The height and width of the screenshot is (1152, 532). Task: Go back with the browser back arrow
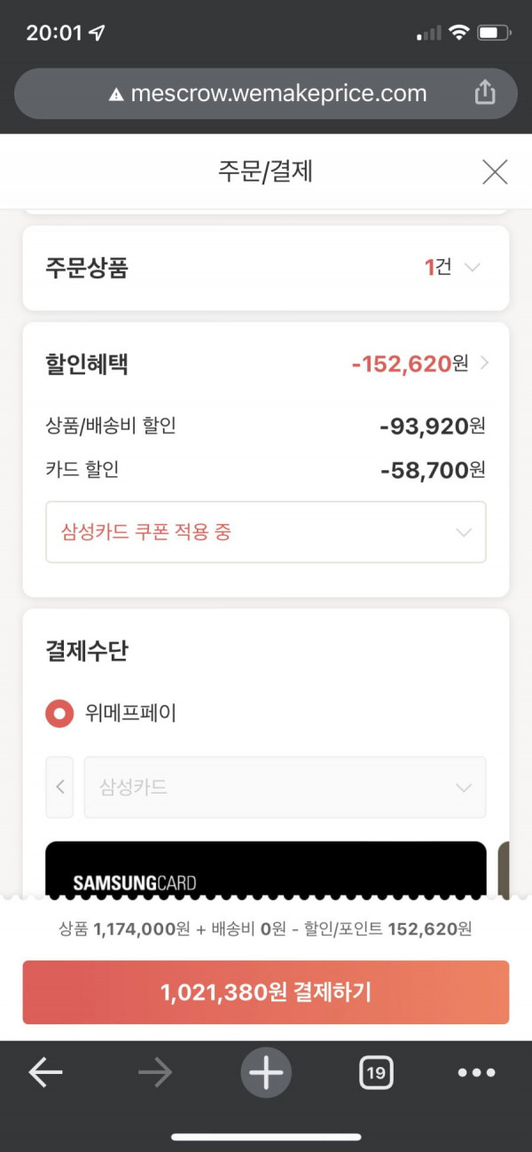(x=45, y=1073)
